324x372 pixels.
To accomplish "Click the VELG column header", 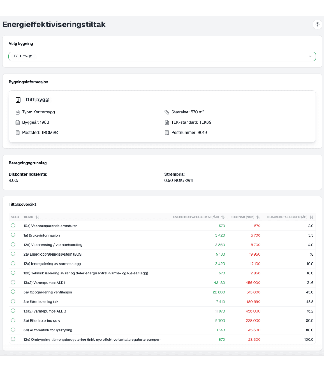I will [x=15, y=217].
